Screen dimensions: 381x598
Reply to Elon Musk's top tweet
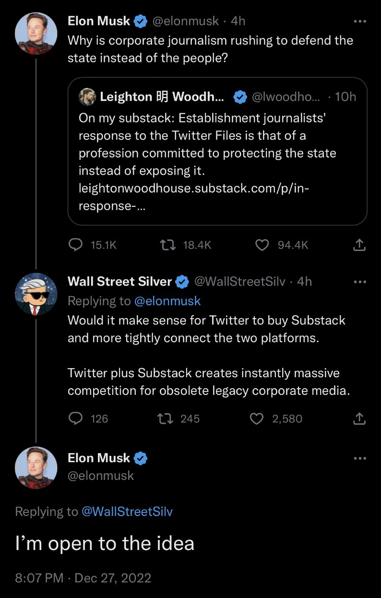tap(76, 245)
